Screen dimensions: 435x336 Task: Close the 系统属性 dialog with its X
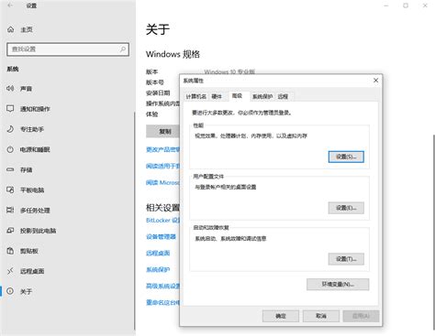click(x=375, y=81)
